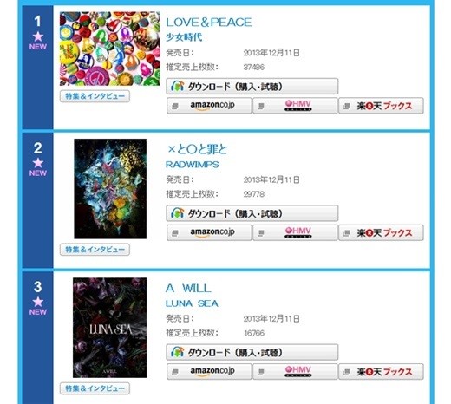Image resolution: width=451 pixels, height=404 pixels.
Task: Open the LUNA SEA artist name link
Action: [x=192, y=303]
